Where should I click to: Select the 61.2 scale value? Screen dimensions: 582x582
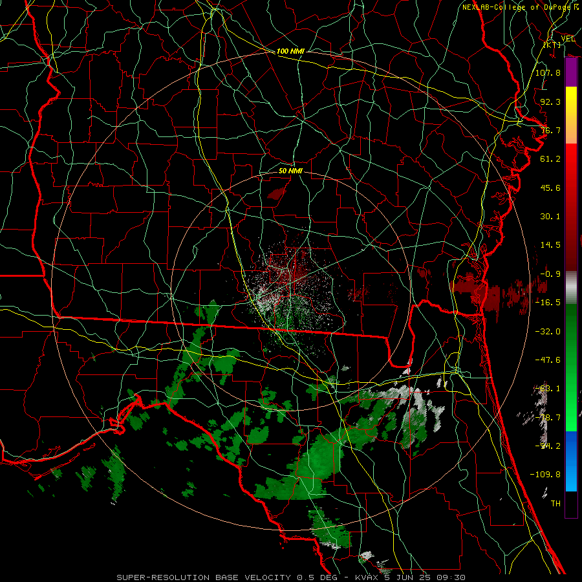tap(550, 159)
